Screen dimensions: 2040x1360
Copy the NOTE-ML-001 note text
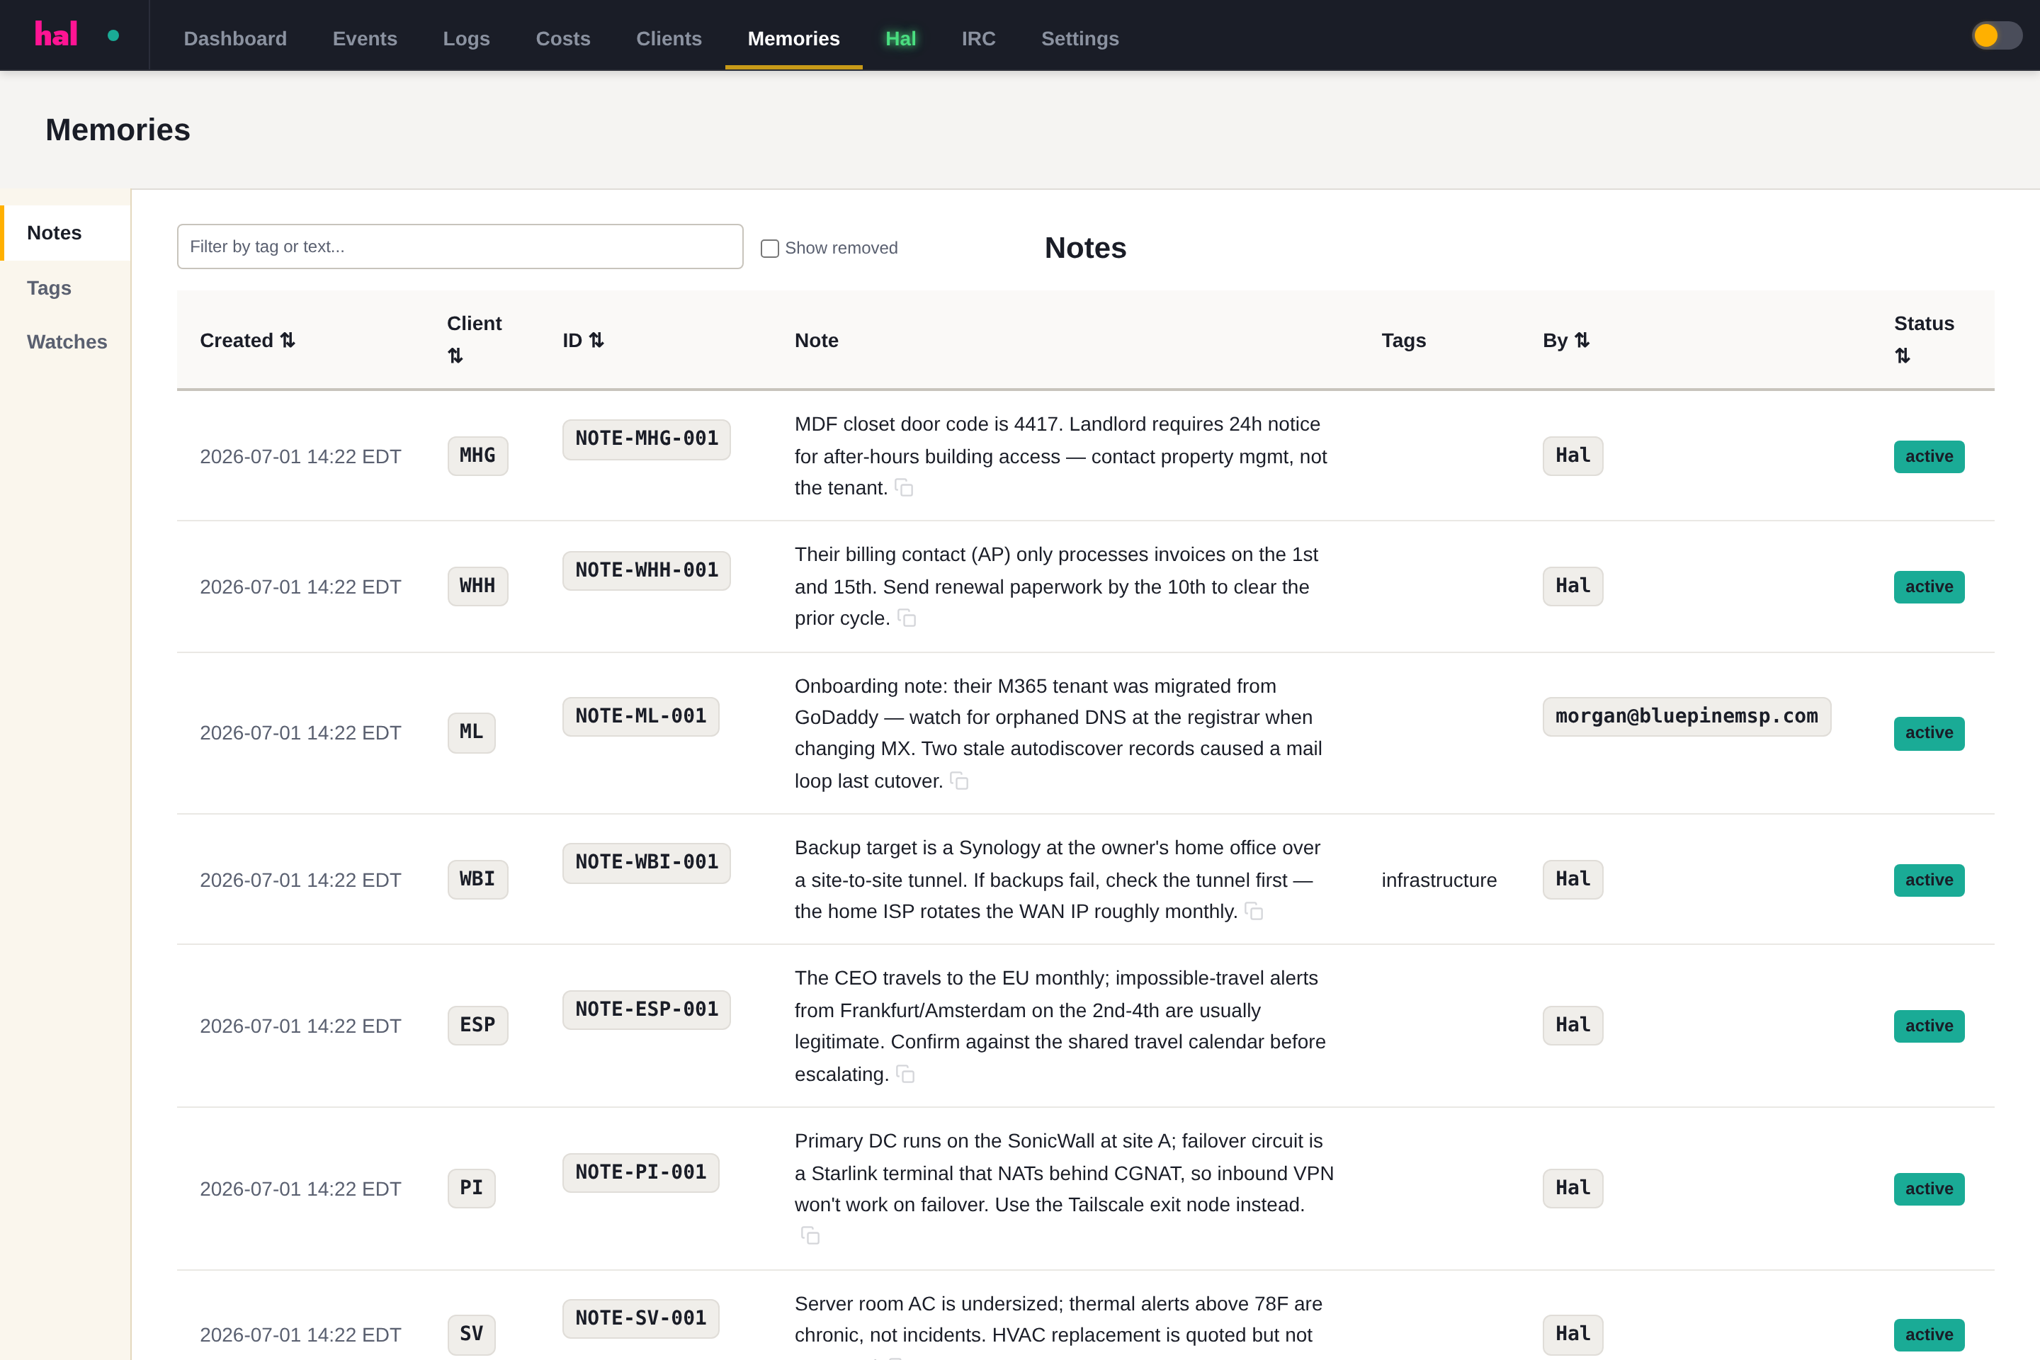958,781
